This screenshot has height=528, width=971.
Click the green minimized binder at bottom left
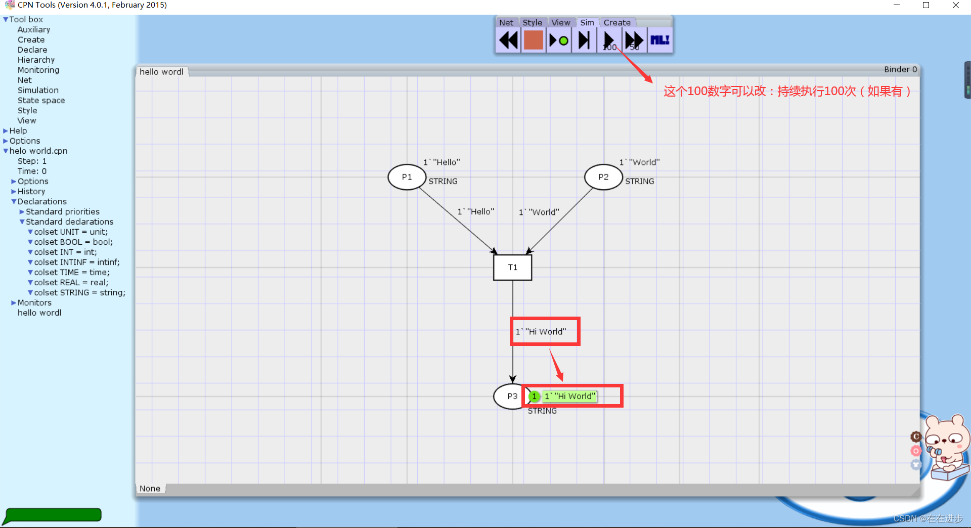click(52, 515)
